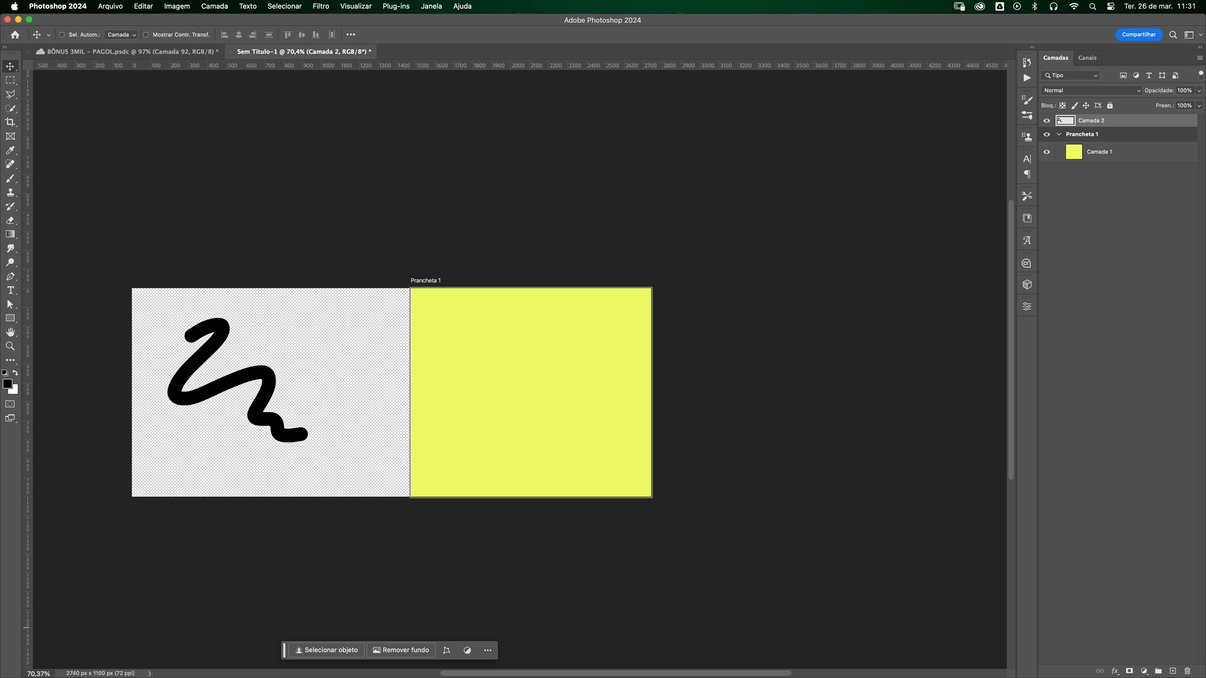Switch to the Canais tab
The height and width of the screenshot is (678, 1206).
tap(1087, 58)
